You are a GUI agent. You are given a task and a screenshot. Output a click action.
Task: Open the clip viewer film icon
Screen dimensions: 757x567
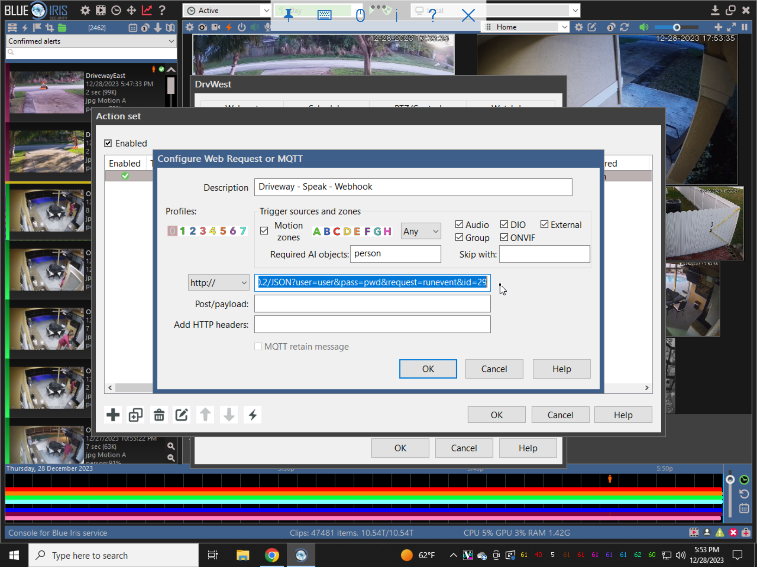click(x=101, y=10)
